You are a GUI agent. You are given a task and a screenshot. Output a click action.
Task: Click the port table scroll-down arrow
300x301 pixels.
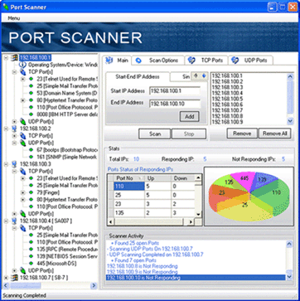point(198,215)
